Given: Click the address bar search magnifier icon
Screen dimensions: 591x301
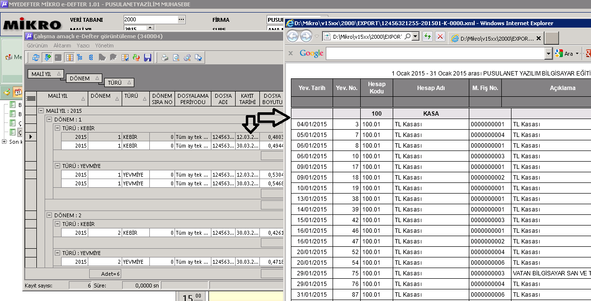Looking at the screenshot, I should pos(408,37).
